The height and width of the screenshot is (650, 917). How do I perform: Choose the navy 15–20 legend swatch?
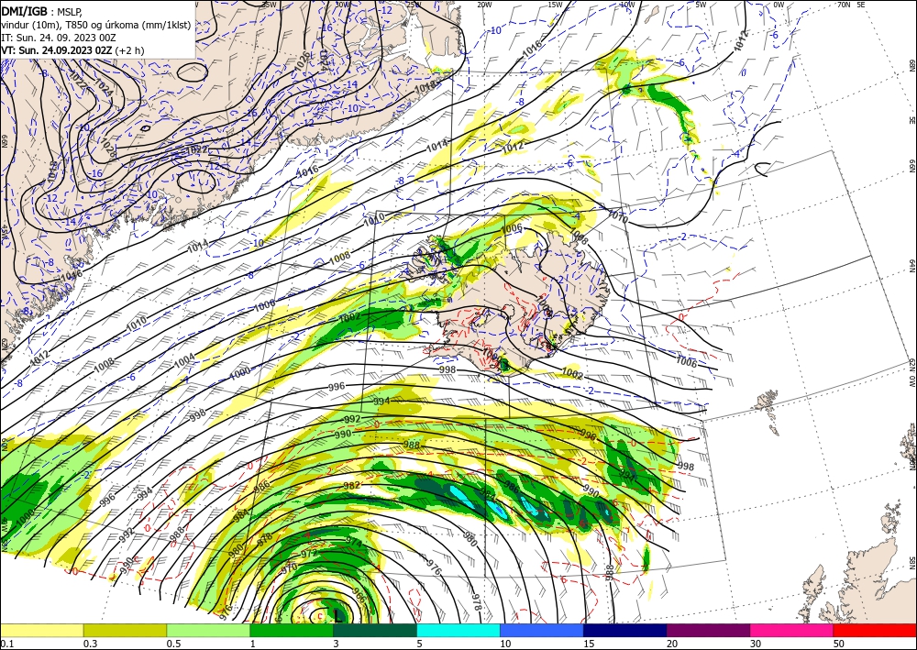pos(625,630)
